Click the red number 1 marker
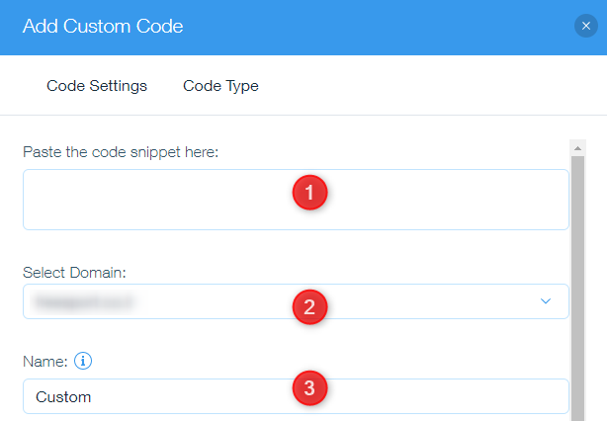The image size is (607, 421). pos(309,194)
